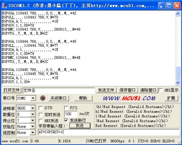Click the AT+CGPSRST=1 string input box
This screenshot has width=182, height=145.
click(109, 132)
